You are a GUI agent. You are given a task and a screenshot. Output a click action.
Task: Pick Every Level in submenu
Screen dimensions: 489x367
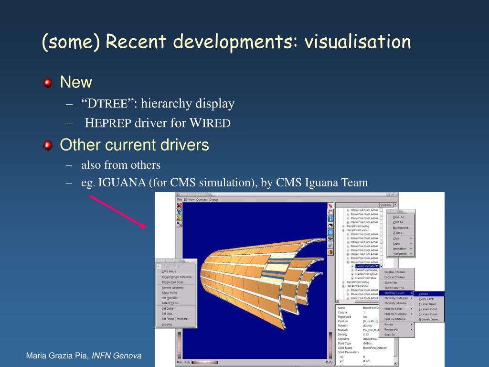429,299
